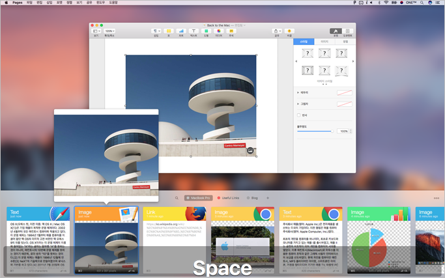Click the preview popup image

pos(106,155)
